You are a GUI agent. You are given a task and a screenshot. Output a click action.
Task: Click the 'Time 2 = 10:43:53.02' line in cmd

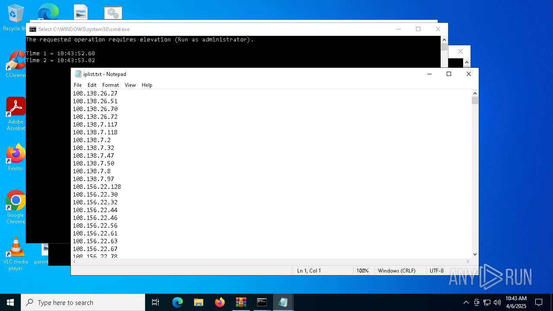point(60,60)
